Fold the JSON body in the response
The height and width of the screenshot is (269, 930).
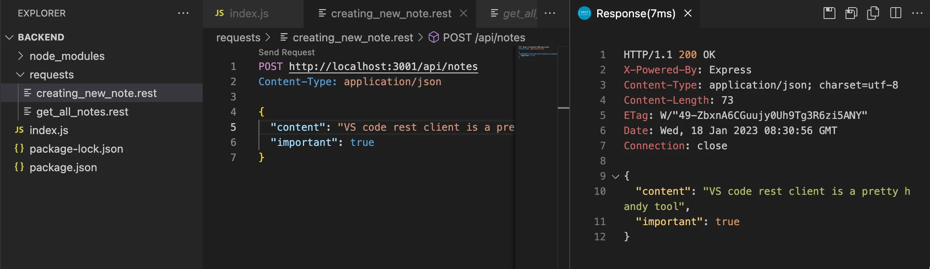click(x=616, y=176)
